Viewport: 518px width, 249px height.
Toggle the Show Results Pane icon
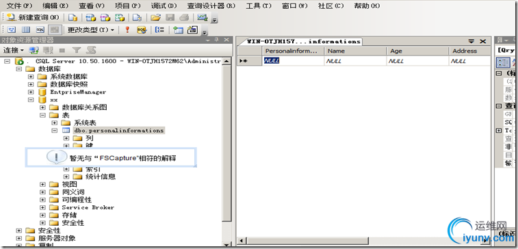[x=55, y=29]
